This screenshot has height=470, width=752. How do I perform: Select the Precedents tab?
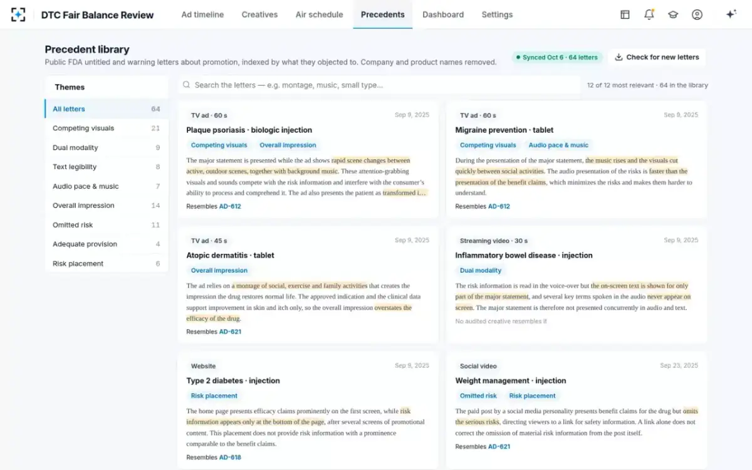[x=382, y=14]
